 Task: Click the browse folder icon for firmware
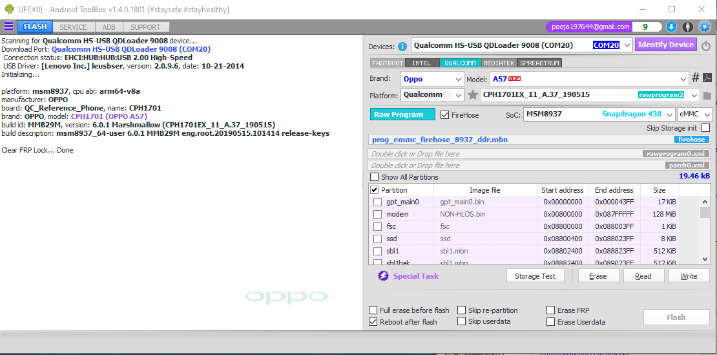click(x=707, y=95)
